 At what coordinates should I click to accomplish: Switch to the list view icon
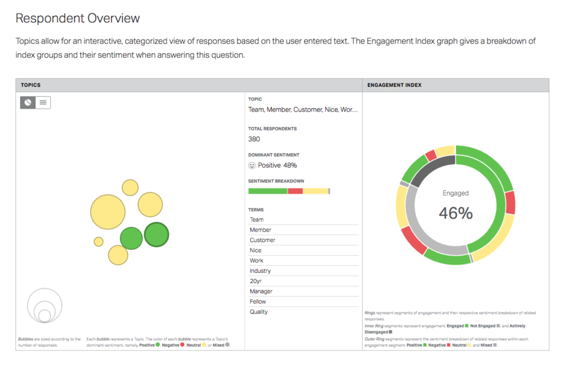coord(42,102)
